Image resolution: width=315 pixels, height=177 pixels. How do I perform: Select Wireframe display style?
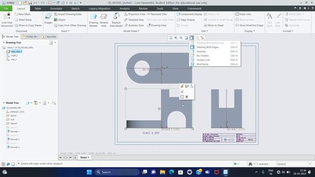coord(215,64)
